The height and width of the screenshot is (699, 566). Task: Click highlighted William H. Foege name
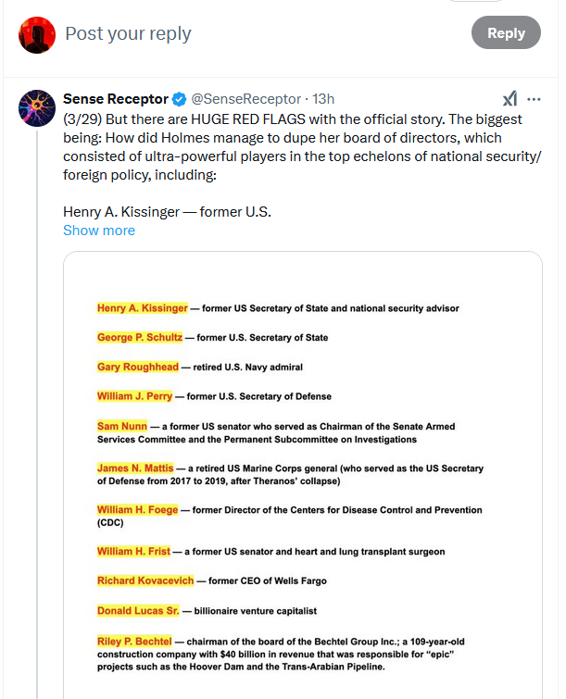[x=137, y=510]
